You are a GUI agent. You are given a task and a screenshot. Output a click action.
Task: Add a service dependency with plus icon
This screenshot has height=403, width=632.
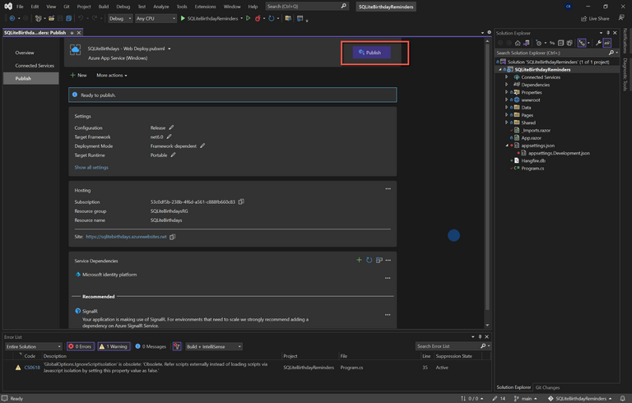[x=359, y=260]
